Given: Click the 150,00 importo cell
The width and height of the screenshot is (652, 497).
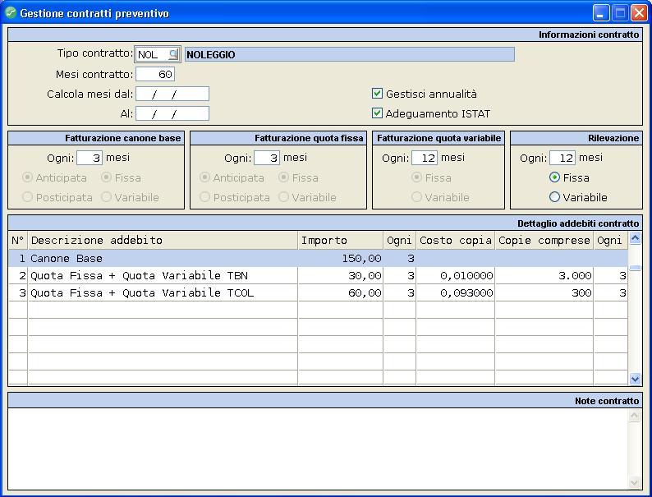Looking at the screenshot, I should pyautogui.click(x=341, y=258).
